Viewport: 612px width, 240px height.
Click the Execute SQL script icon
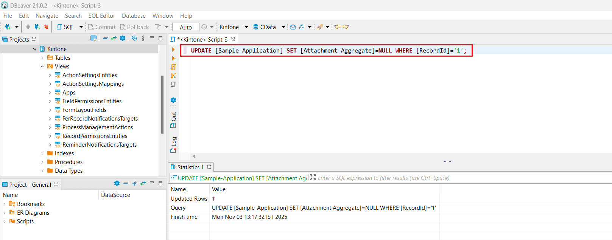point(173,67)
